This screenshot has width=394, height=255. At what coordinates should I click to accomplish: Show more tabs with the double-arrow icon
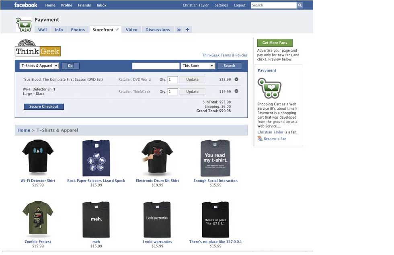coord(179,30)
